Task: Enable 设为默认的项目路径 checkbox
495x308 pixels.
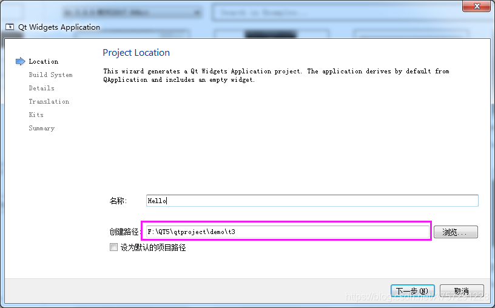Action: [113, 247]
